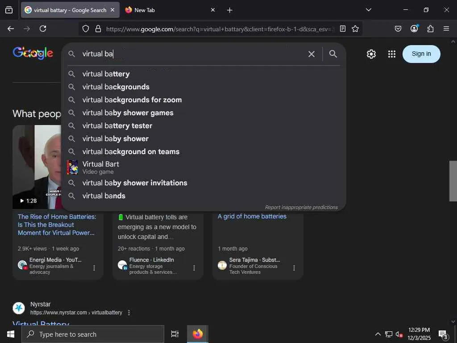Bookmark this page with star icon
Viewport: 457px width, 343px height.
coord(355,29)
